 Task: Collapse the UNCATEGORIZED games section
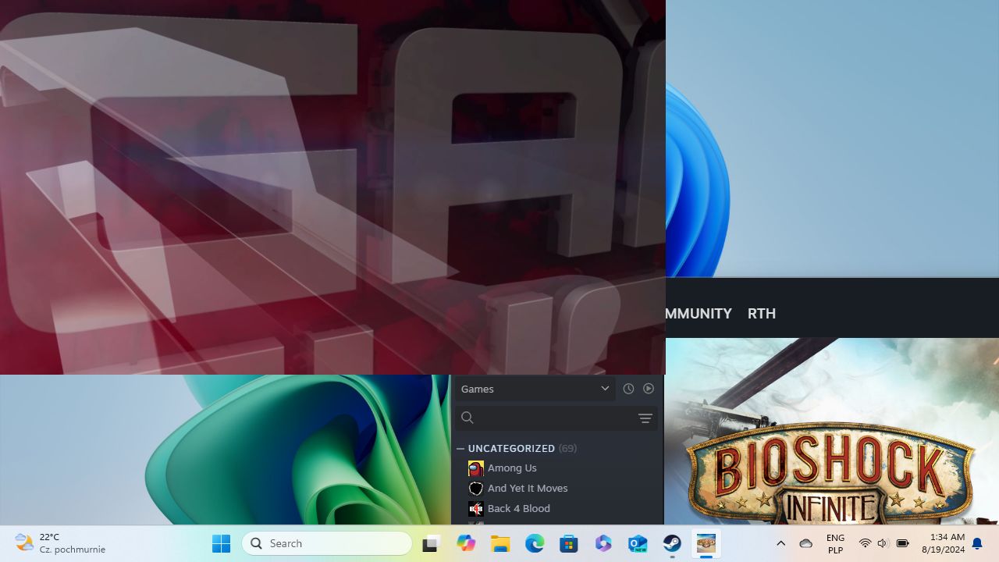pos(460,449)
